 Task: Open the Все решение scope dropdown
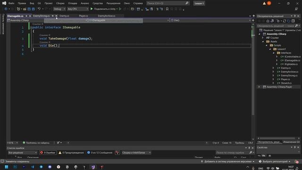[x=22, y=153]
